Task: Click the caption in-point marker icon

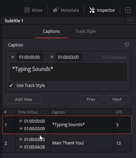Action: [x=13, y=57]
